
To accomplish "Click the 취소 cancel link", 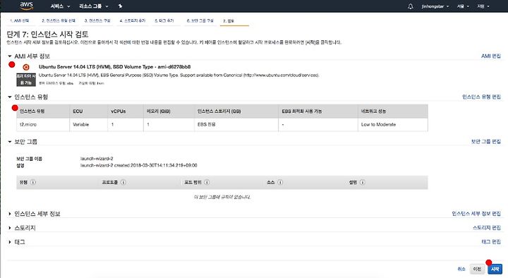I will (x=461, y=269).
